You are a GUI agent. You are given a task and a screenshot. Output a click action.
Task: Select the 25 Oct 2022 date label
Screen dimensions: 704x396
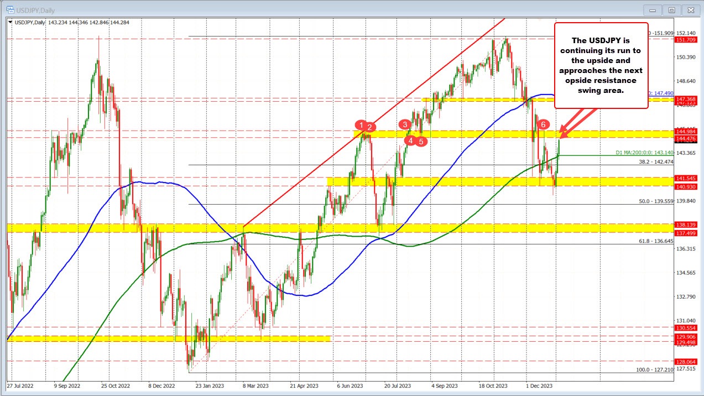click(117, 385)
